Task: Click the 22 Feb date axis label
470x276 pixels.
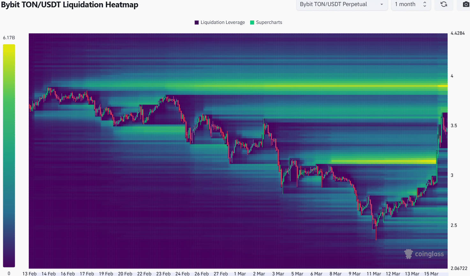Action: click(144, 273)
